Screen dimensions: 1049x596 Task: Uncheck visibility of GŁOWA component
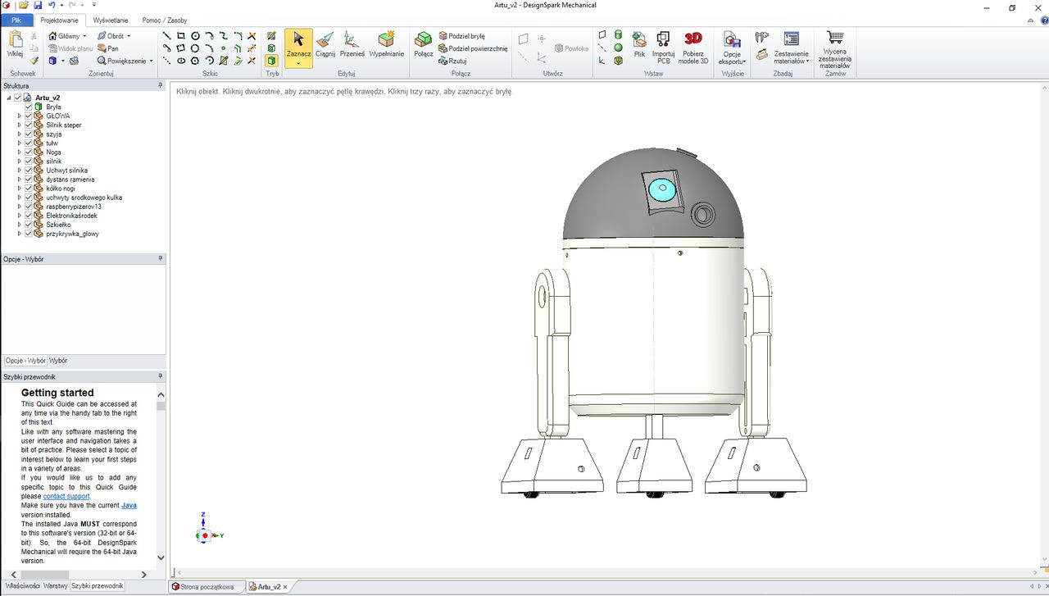click(x=29, y=116)
